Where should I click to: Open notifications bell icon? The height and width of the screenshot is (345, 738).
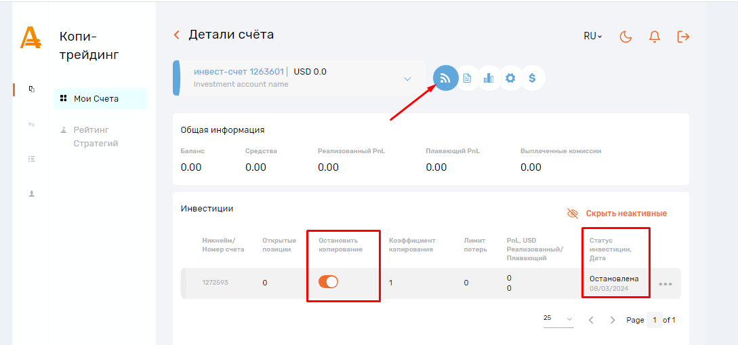[x=654, y=37]
